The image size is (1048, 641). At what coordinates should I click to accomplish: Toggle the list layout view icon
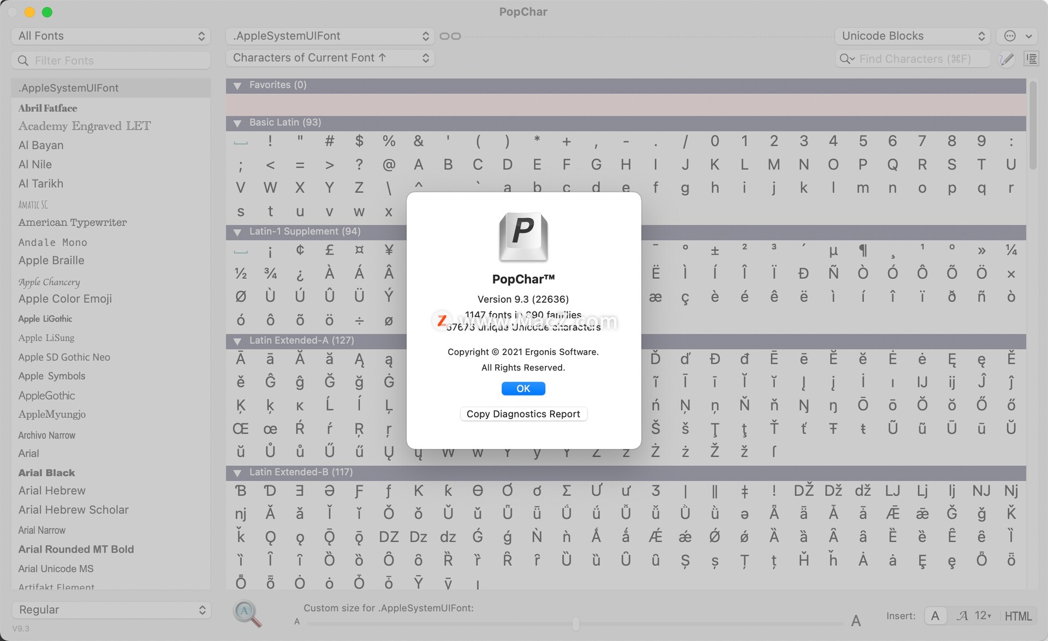pyautogui.click(x=1031, y=59)
